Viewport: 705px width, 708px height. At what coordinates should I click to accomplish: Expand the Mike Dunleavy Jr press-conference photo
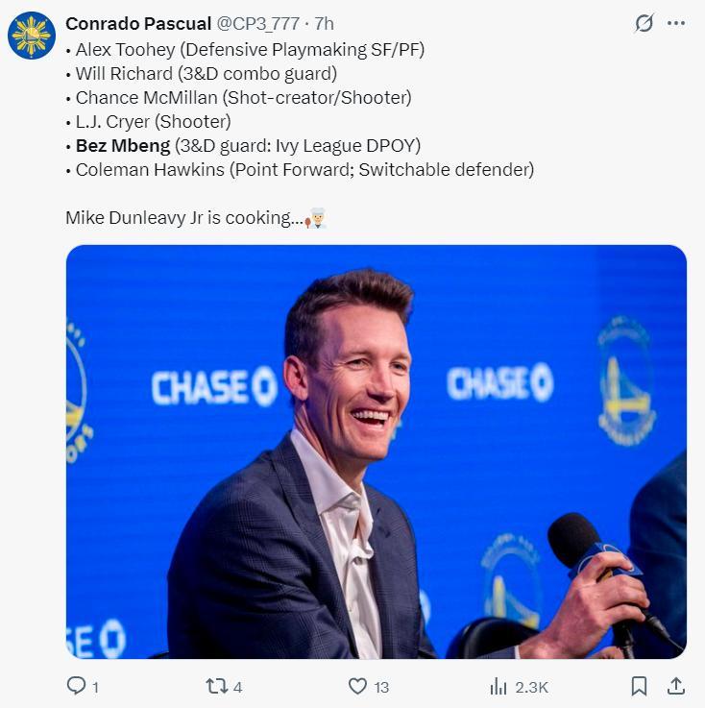[376, 452]
